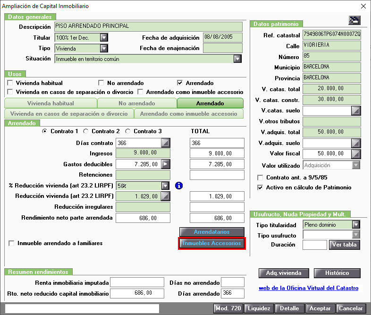Check the No arrendado checkbox

101,83
